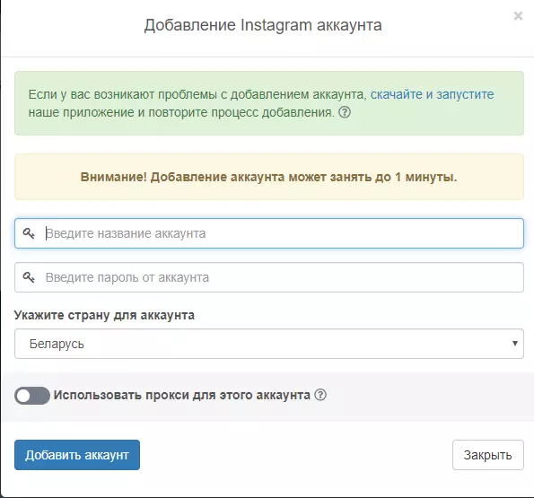Follow the 'скачайте и запустите' link
534x498 pixels.
(x=432, y=94)
